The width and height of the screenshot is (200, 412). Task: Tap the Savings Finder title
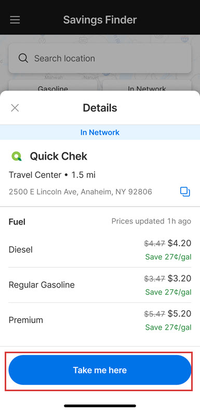click(x=100, y=20)
